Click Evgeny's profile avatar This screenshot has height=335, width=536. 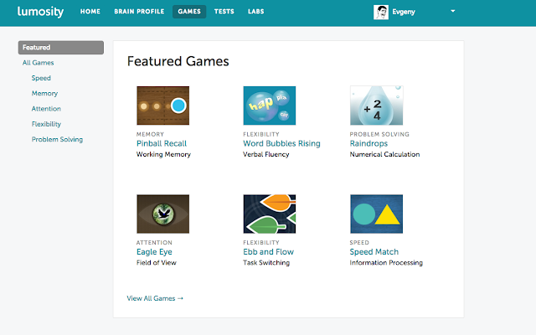point(381,12)
